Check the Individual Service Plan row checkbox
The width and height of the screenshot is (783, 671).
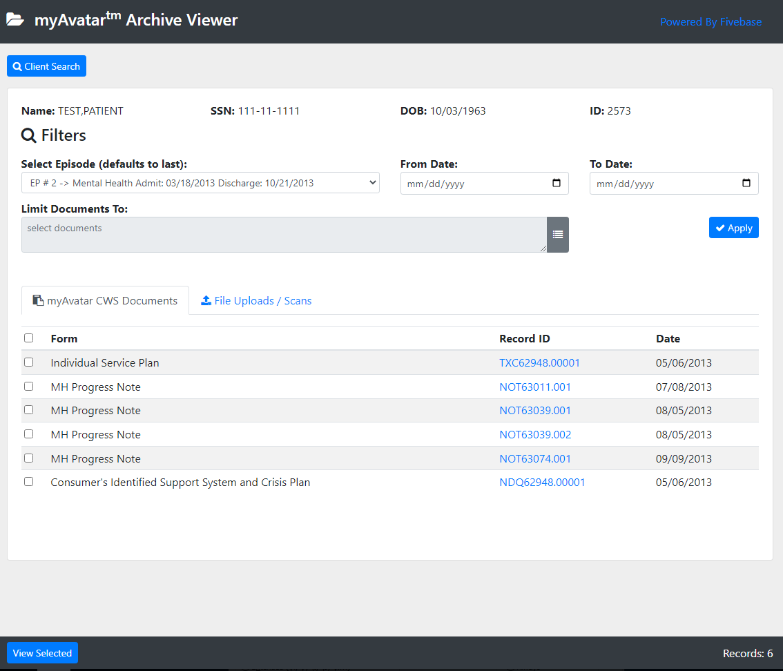coord(28,362)
